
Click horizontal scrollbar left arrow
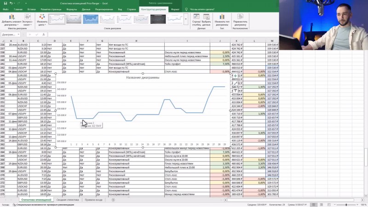225,200
